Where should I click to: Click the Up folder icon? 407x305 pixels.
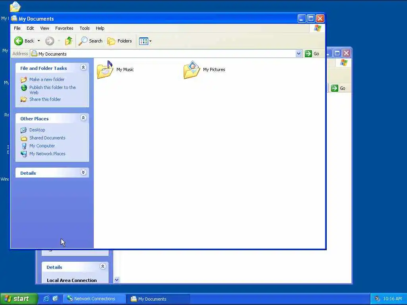[69, 41]
